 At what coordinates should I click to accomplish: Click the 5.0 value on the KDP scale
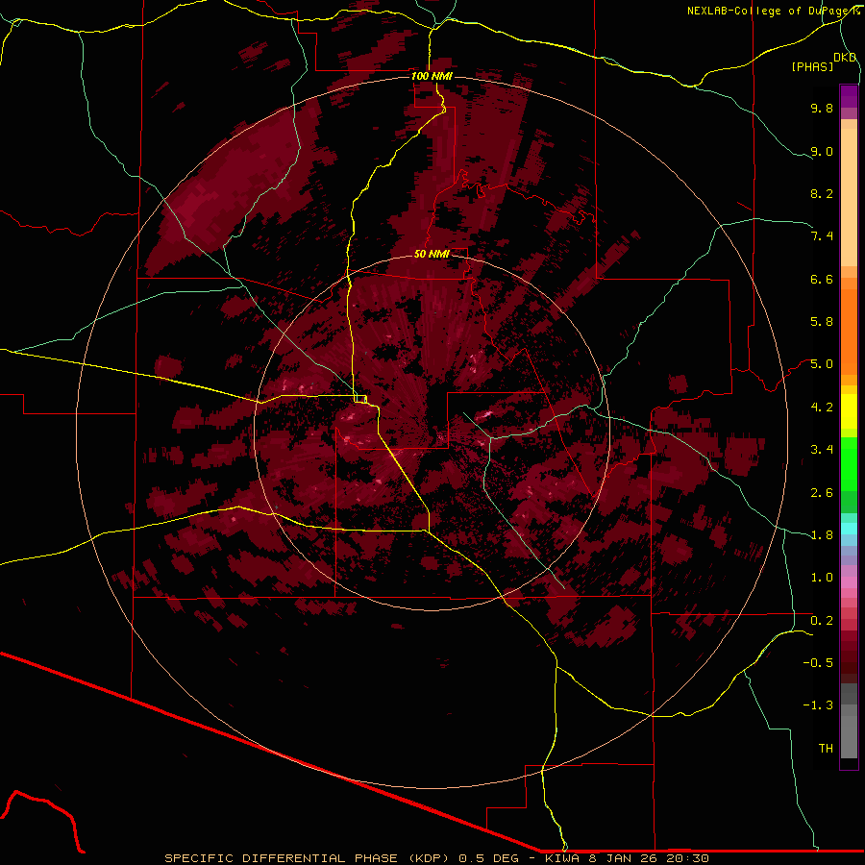[x=822, y=364]
